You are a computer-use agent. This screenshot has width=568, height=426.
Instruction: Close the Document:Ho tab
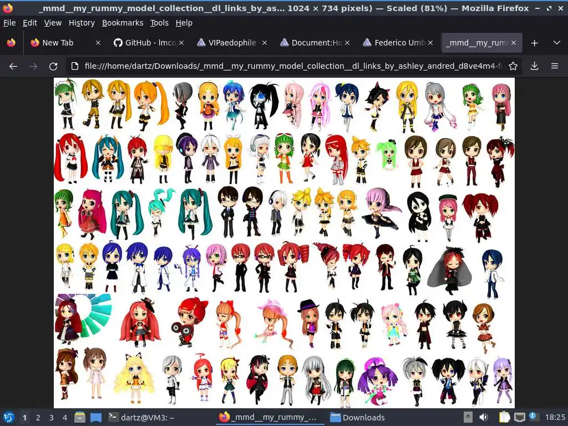(x=347, y=43)
